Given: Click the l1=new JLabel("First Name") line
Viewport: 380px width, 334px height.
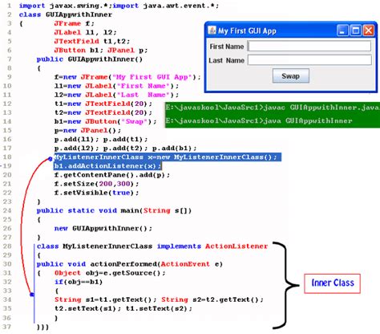Looking at the screenshot, I should tap(116, 86).
